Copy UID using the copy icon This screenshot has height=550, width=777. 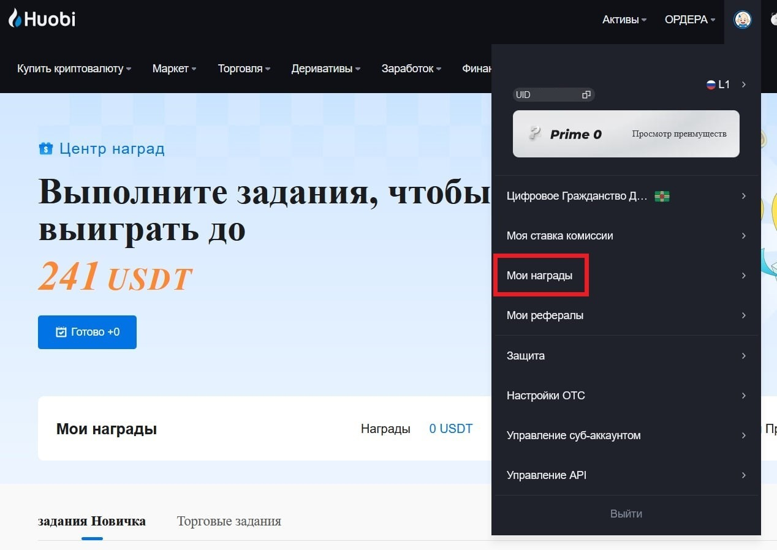(586, 95)
